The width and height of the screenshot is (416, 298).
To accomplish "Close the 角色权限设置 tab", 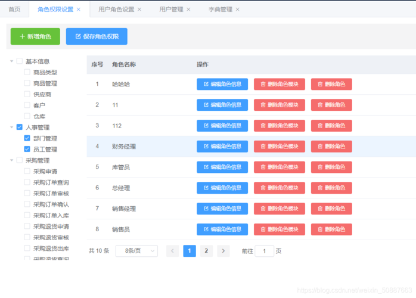I will coord(79,10).
